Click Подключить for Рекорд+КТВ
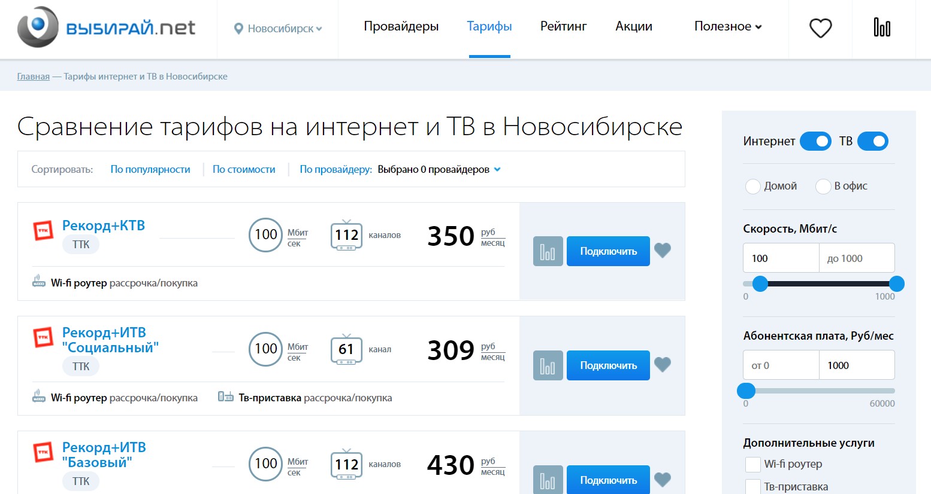This screenshot has width=931, height=494. 608,251
